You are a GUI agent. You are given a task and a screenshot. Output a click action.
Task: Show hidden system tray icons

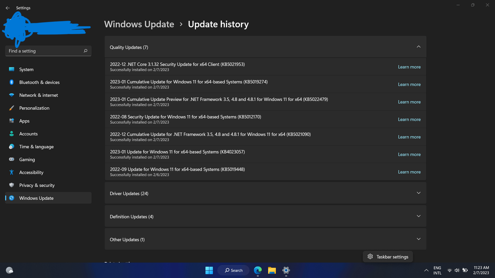pyautogui.click(x=426, y=270)
